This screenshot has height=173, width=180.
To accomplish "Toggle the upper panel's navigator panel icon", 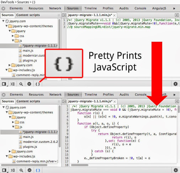I will 64,15.
